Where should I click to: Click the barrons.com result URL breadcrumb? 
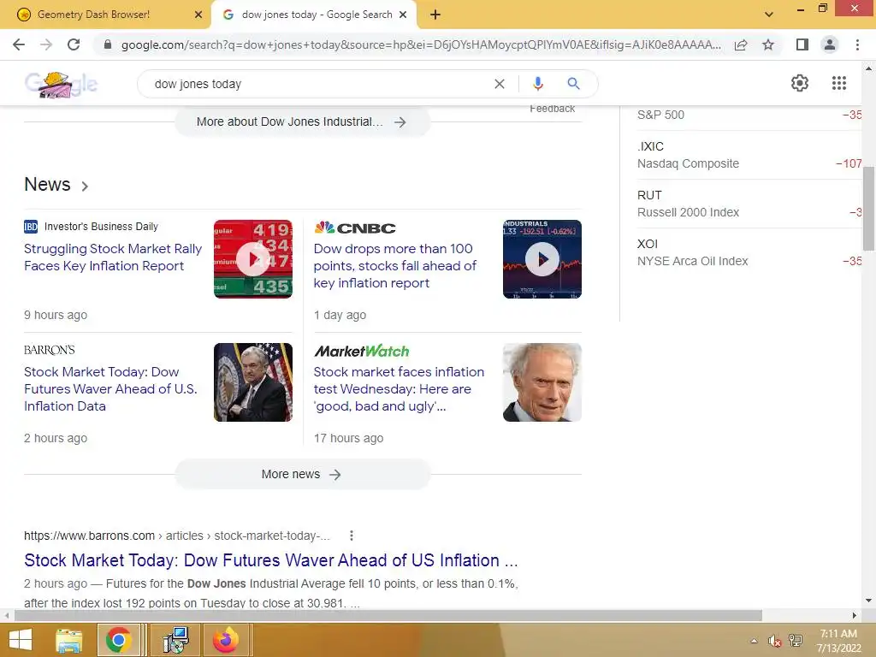[x=176, y=536]
